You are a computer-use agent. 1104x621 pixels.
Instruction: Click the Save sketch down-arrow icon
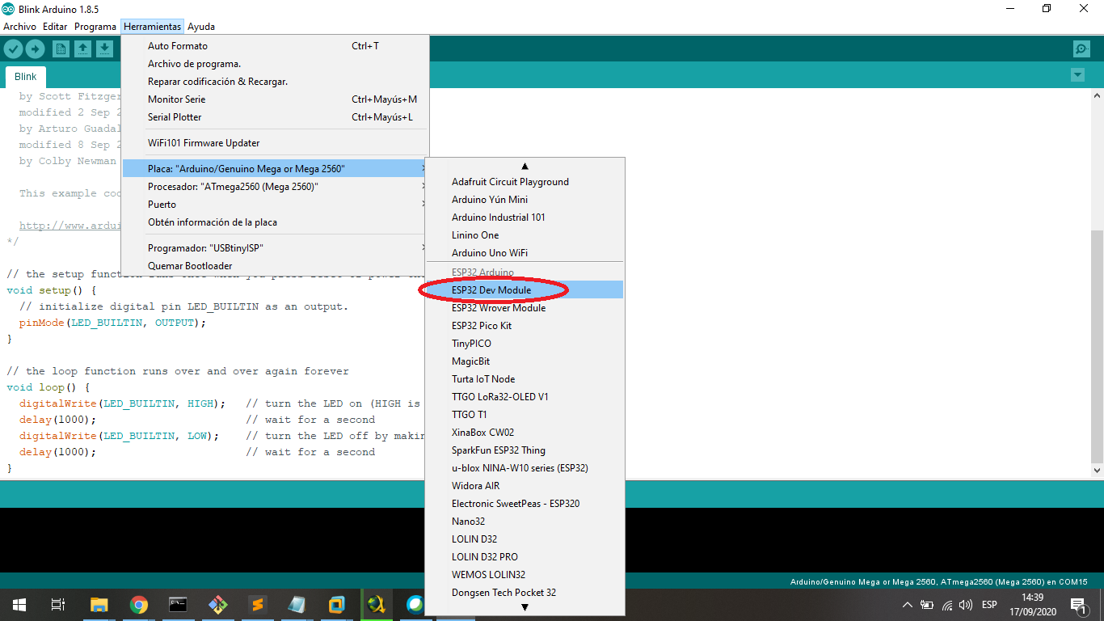pos(104,49)
